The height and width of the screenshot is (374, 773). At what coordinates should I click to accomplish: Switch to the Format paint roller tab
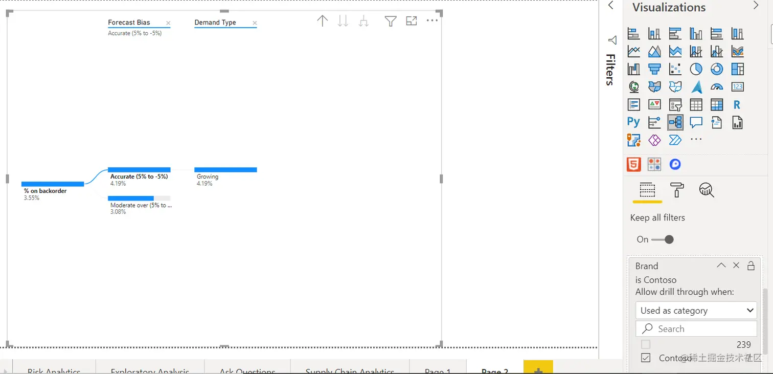coord(677,190)
